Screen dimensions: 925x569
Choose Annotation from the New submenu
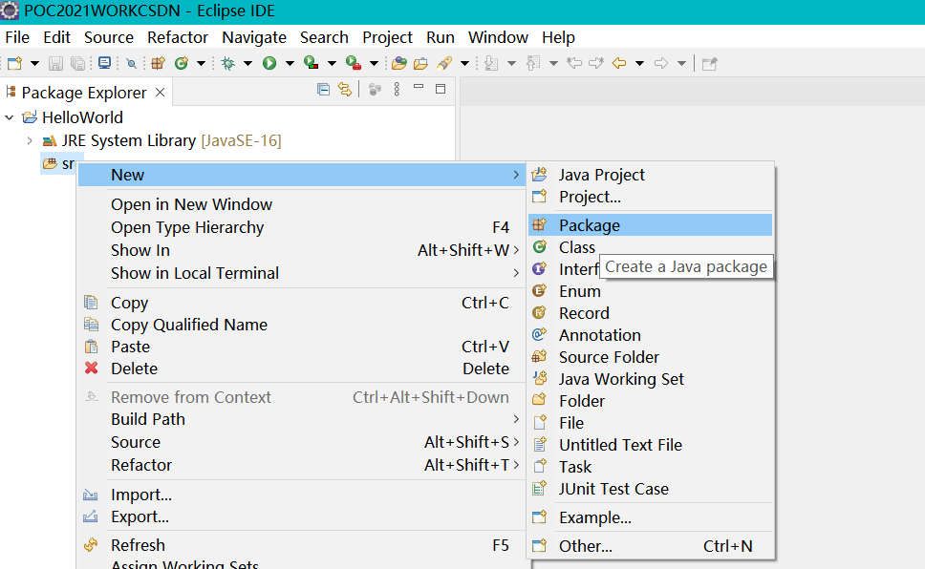650,335
